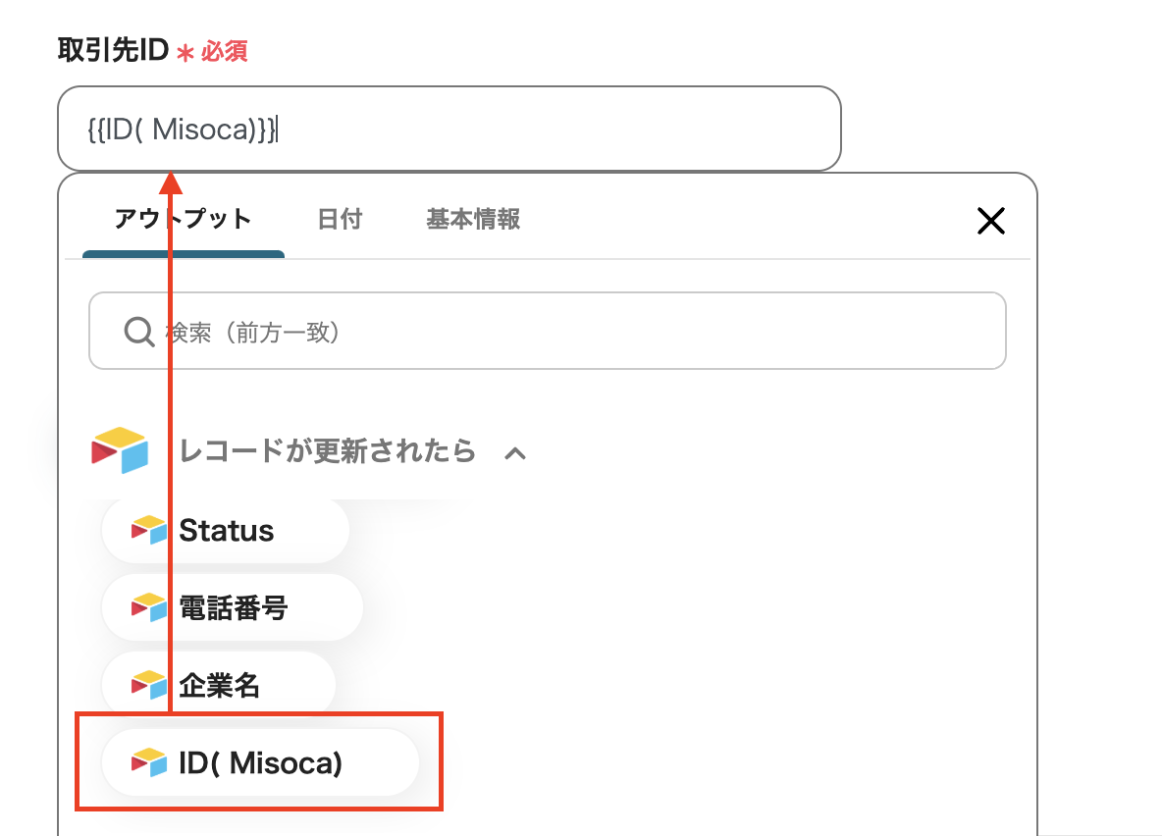This screenshot has height=836, width=1162.
Task: Open the 基本情報 tab
Action: [x=473, y=219]
